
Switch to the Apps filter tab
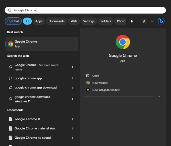pyautogui.click(x=39, y=21)
